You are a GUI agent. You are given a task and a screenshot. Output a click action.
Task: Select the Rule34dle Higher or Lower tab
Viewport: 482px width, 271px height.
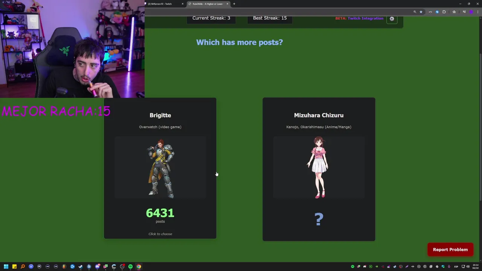click(x=208, y=4)
